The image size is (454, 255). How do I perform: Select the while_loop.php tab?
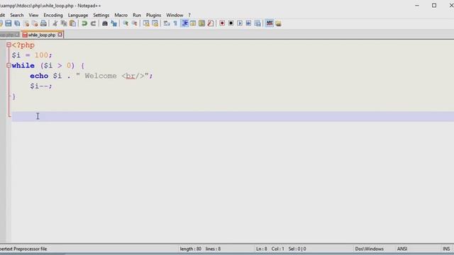[42, 35]
